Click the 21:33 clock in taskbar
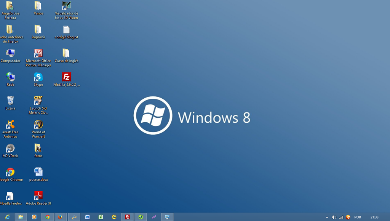Image resolution: width=390 pixels, height=221 pixels. click(374, 217)
